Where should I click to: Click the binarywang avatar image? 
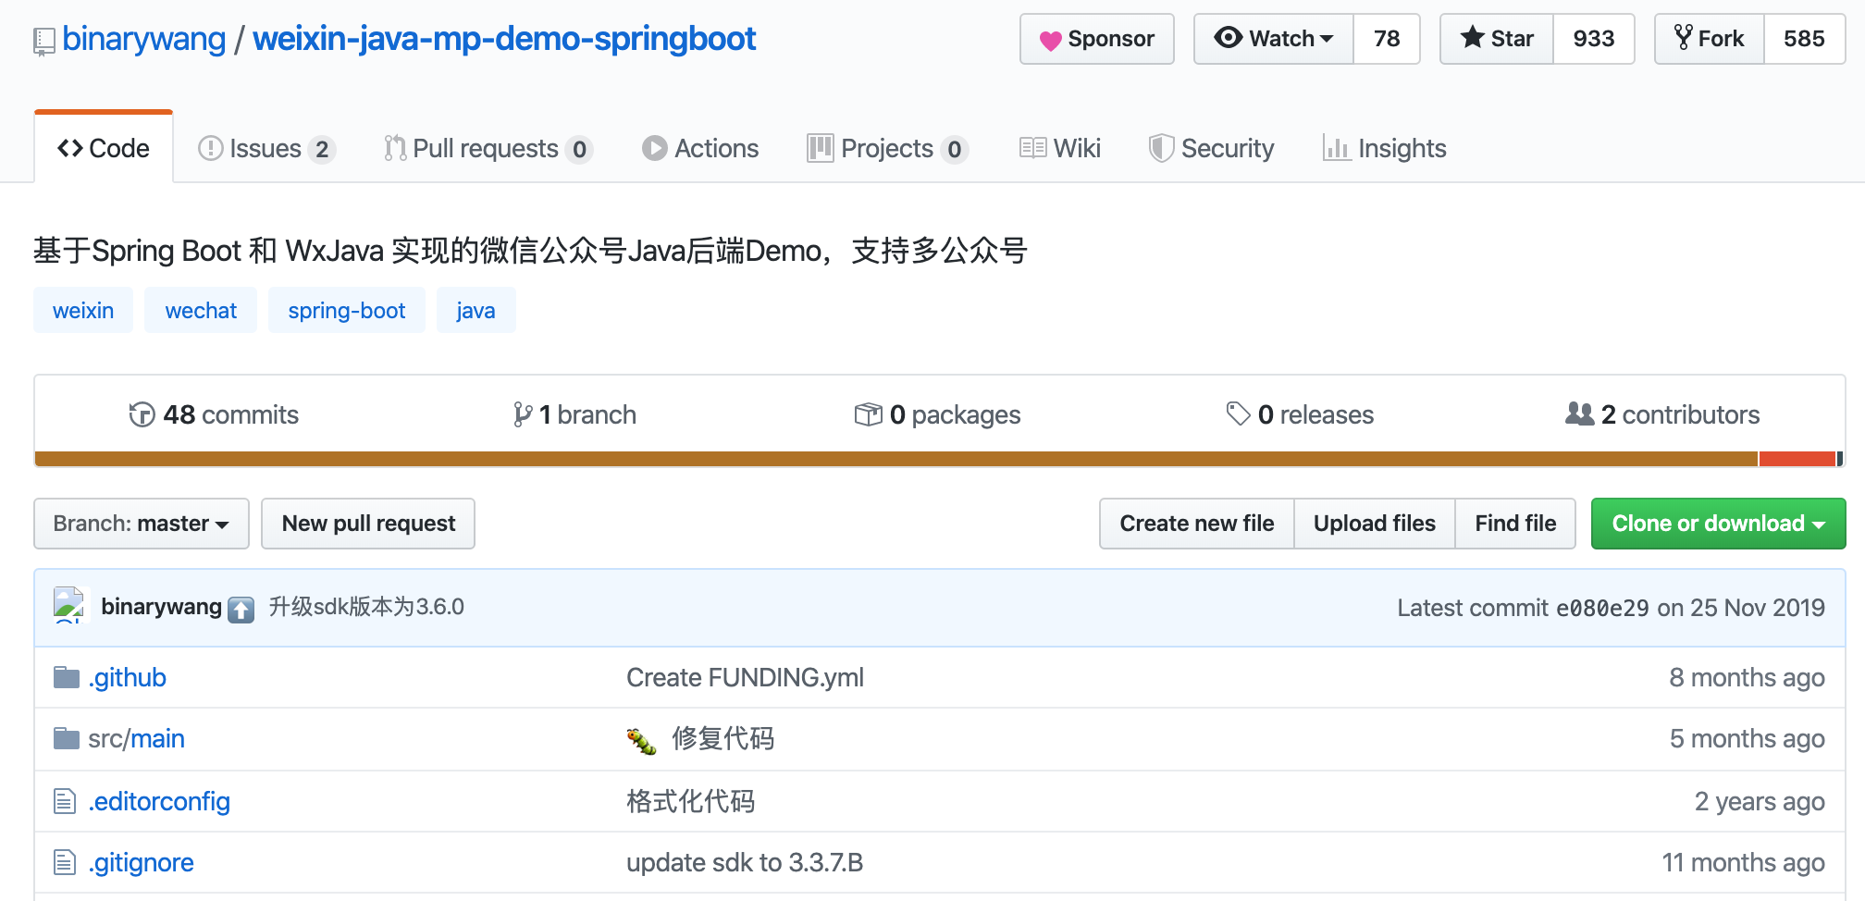pyautogui.click(x=69, y=606)
